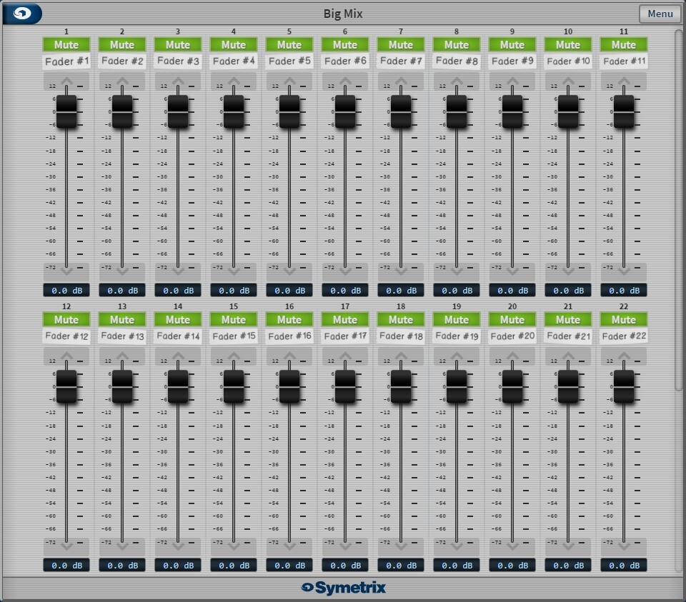Lower Fader #22 using its down arrow
The width and height of the screenshot is (686, 602).
[624, 546]
